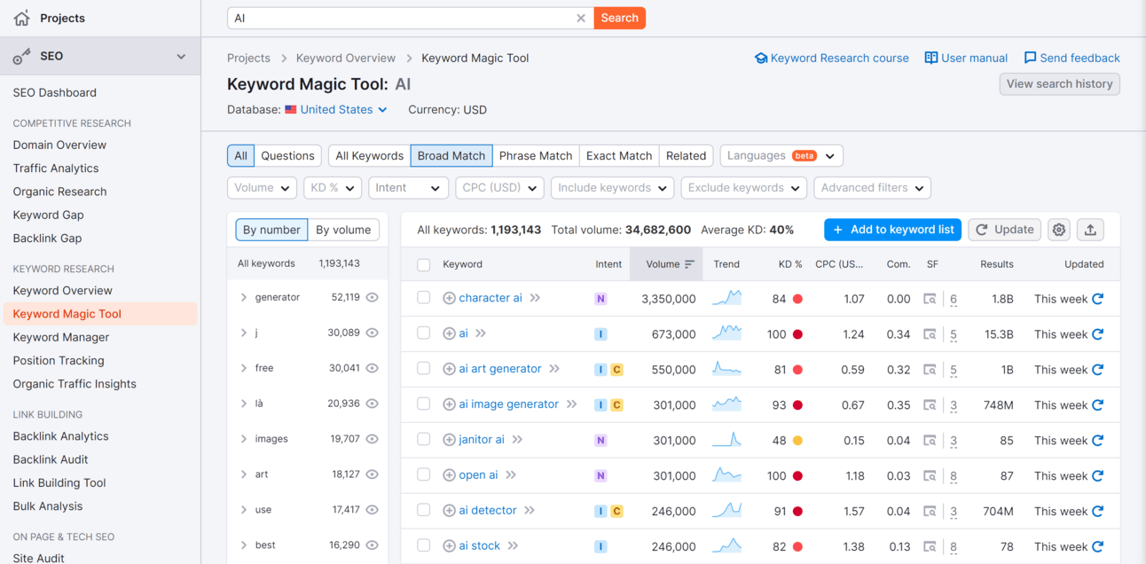
Task: Add character ai keyword with plus icon
Action: tap(449, 298)
